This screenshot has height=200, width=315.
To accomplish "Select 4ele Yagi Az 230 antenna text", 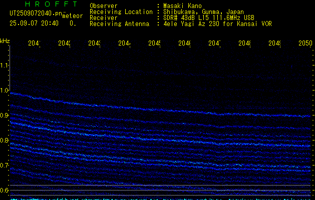I will [217, 24].
